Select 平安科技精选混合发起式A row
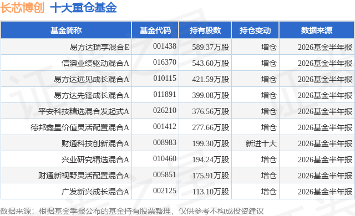This screenshot has height=216, width=355. (x=177, y=111)
